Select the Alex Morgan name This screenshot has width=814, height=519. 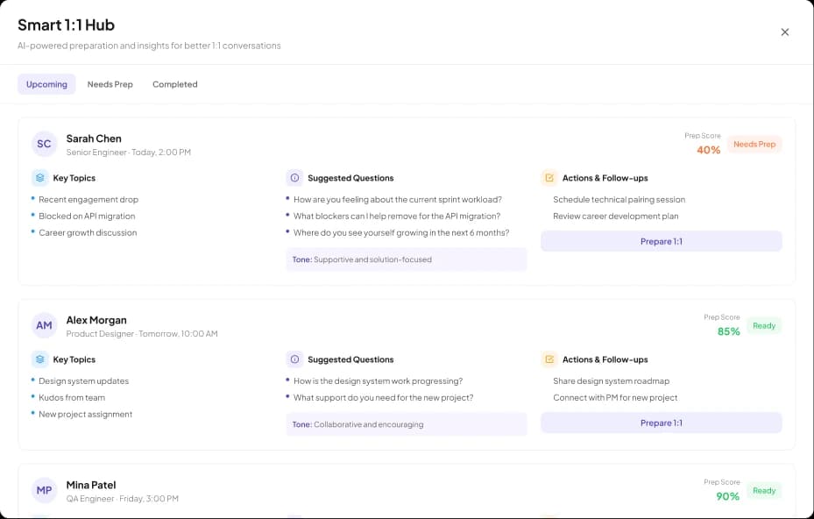(x=96, y=320)
